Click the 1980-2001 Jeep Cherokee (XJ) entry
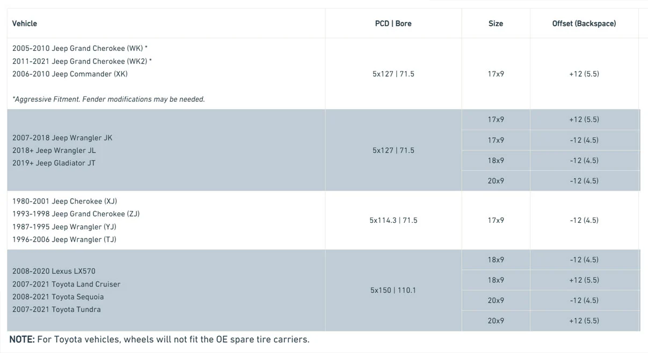The image size is (648, 353). [x=64, y=201]
